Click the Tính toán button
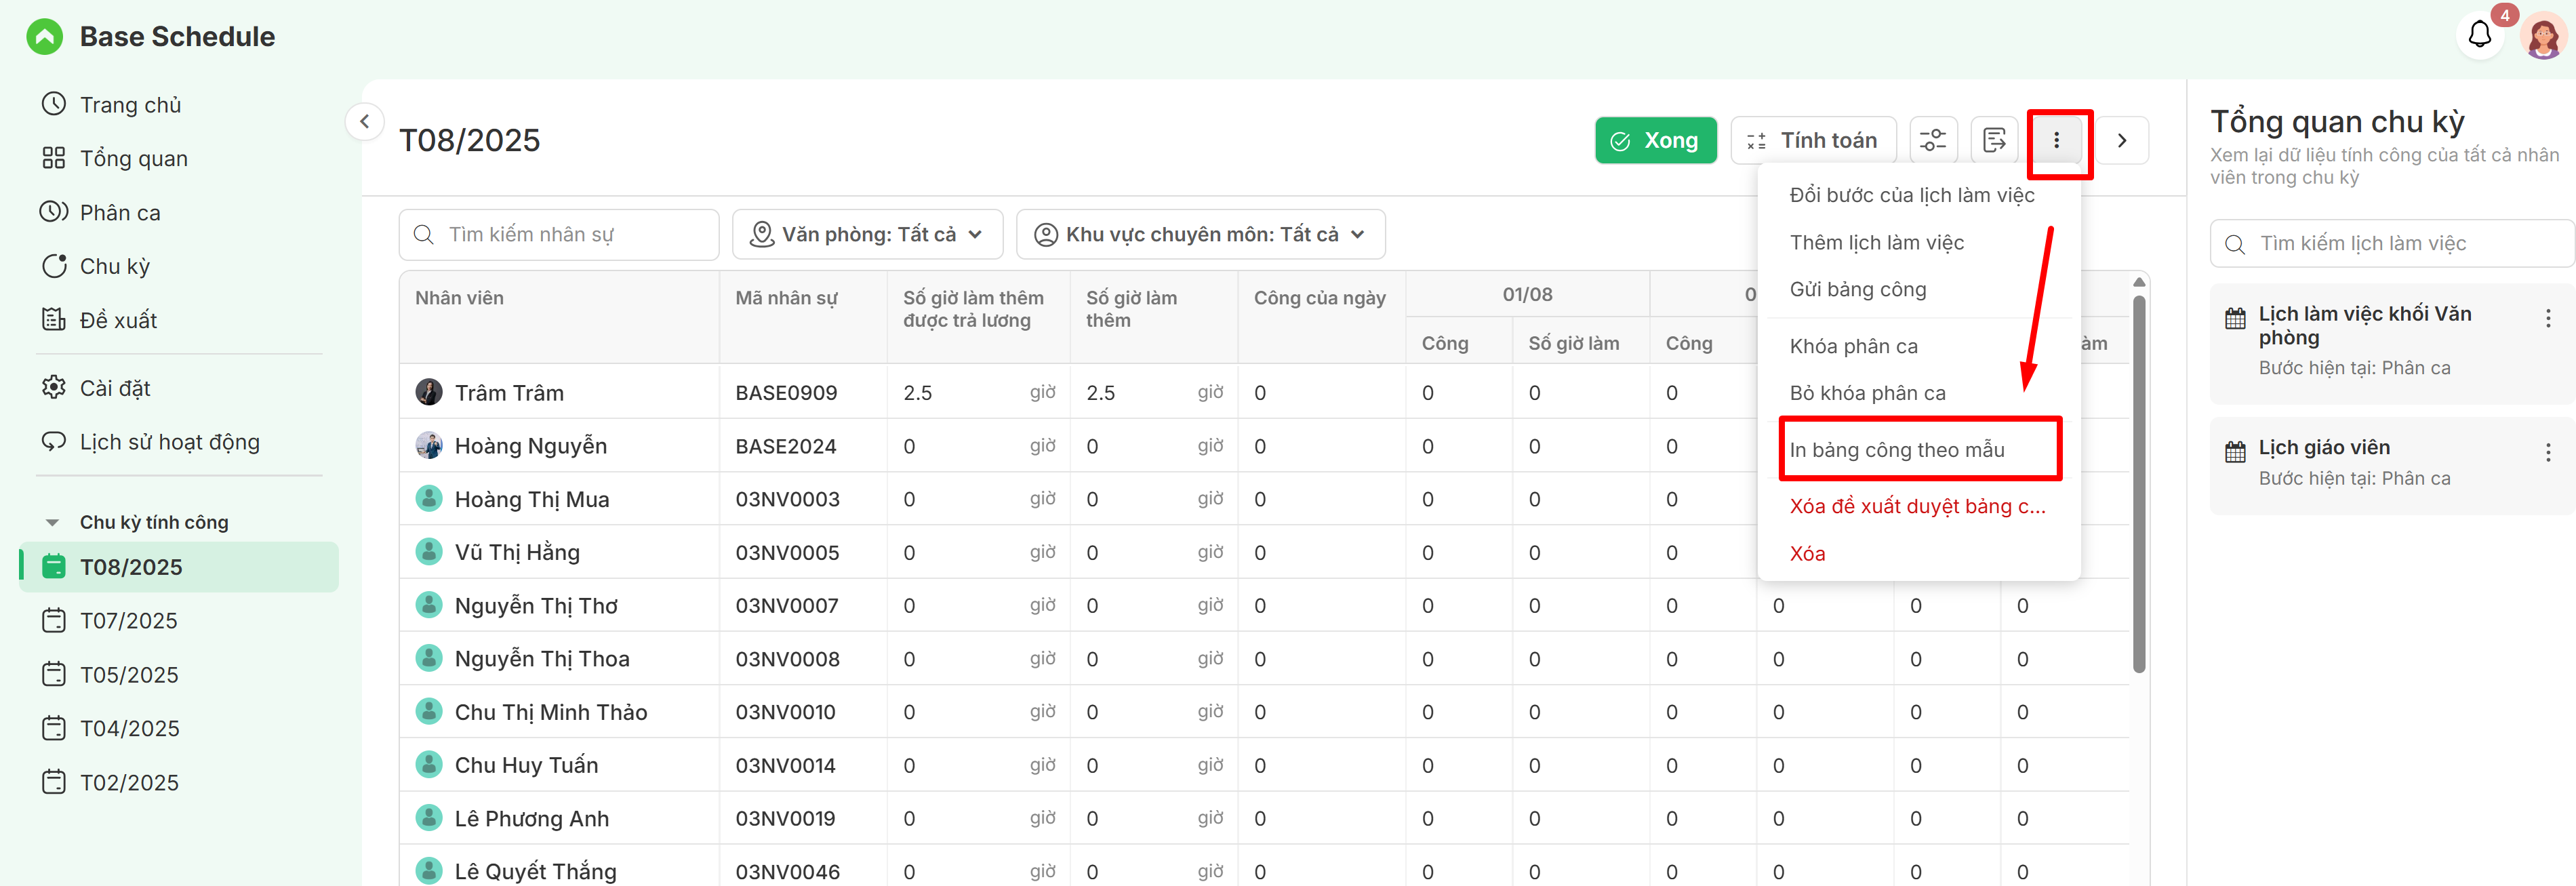Viewport: 2576px width, 886px height. coord(1812,140)
